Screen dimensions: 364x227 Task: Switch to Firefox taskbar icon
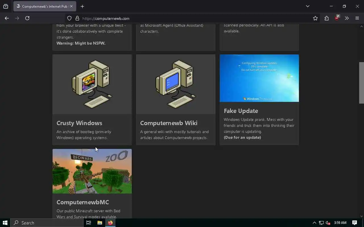pyautogui.click(x=110, y=223)
